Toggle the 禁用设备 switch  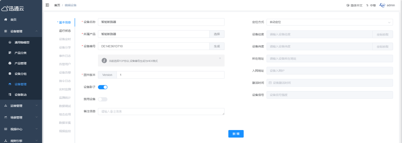tap(103, 99)
